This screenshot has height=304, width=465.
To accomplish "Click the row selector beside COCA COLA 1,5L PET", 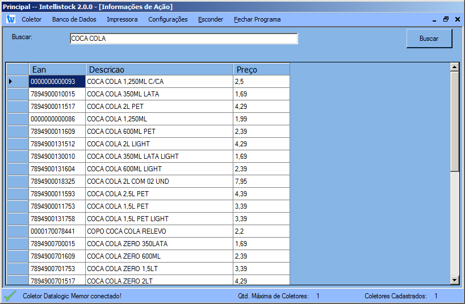I will [18, 206].
